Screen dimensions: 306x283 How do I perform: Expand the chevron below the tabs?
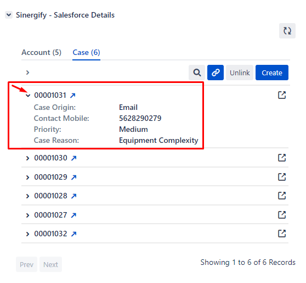(27, 73)
